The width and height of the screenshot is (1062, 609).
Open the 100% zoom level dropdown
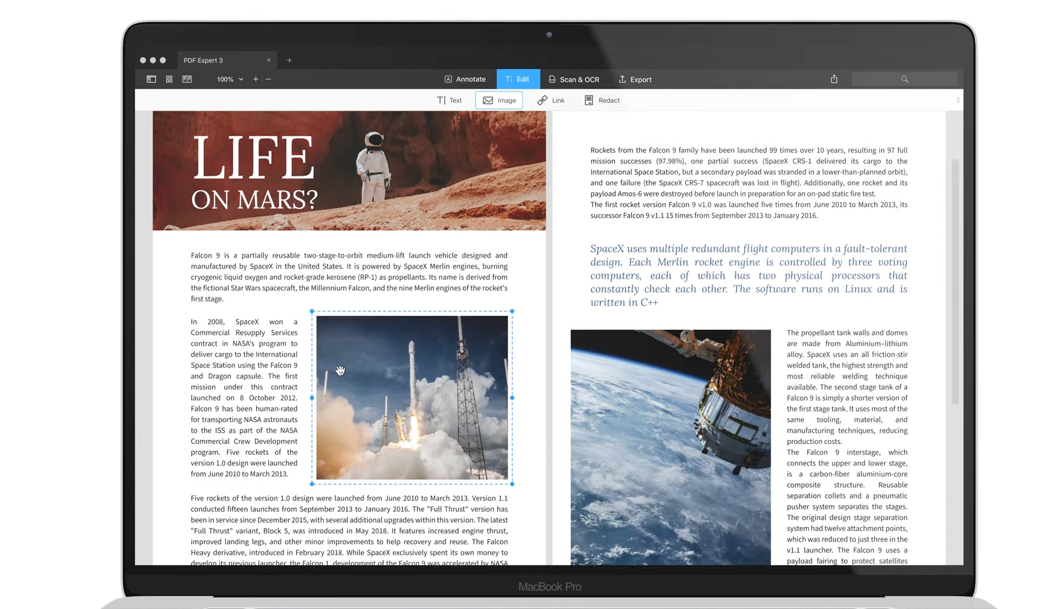[x=230, y=79]
